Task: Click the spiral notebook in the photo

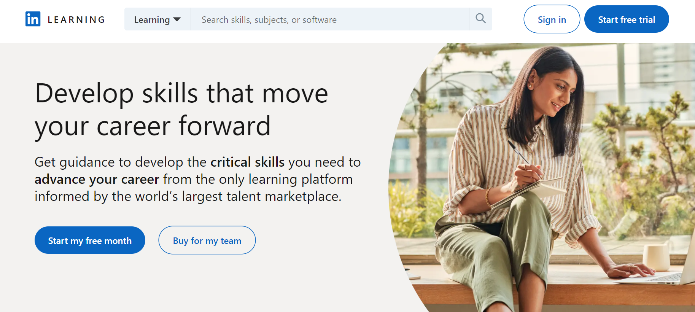Action: 533,192
